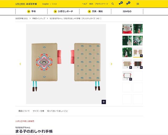Go to 手帳ラインナップ breadcrumb link
Viewport: 168px width, 135px height.
(39, 18)
